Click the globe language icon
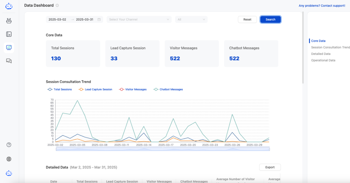350x183 pixels. coord(9,159)
